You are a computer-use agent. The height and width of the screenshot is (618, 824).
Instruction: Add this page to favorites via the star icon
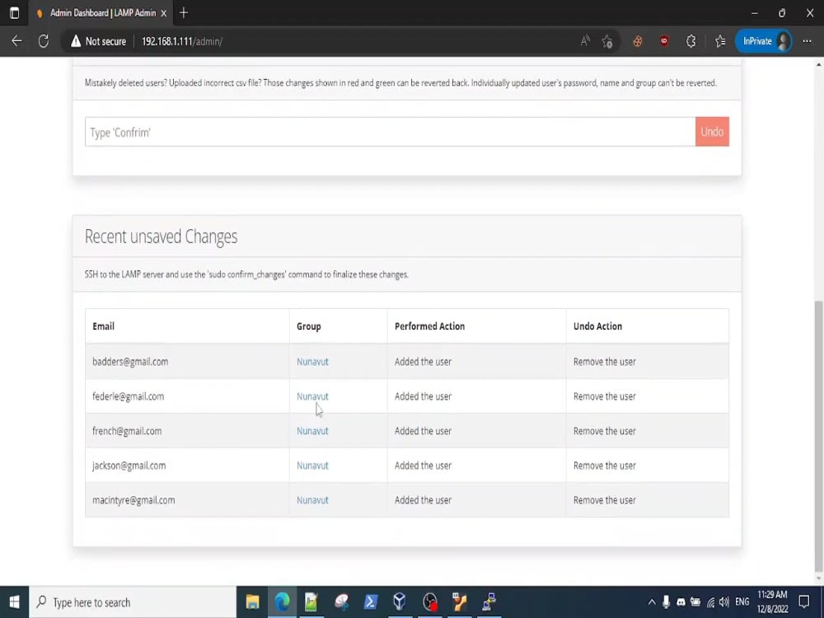[x=607, y=40]
